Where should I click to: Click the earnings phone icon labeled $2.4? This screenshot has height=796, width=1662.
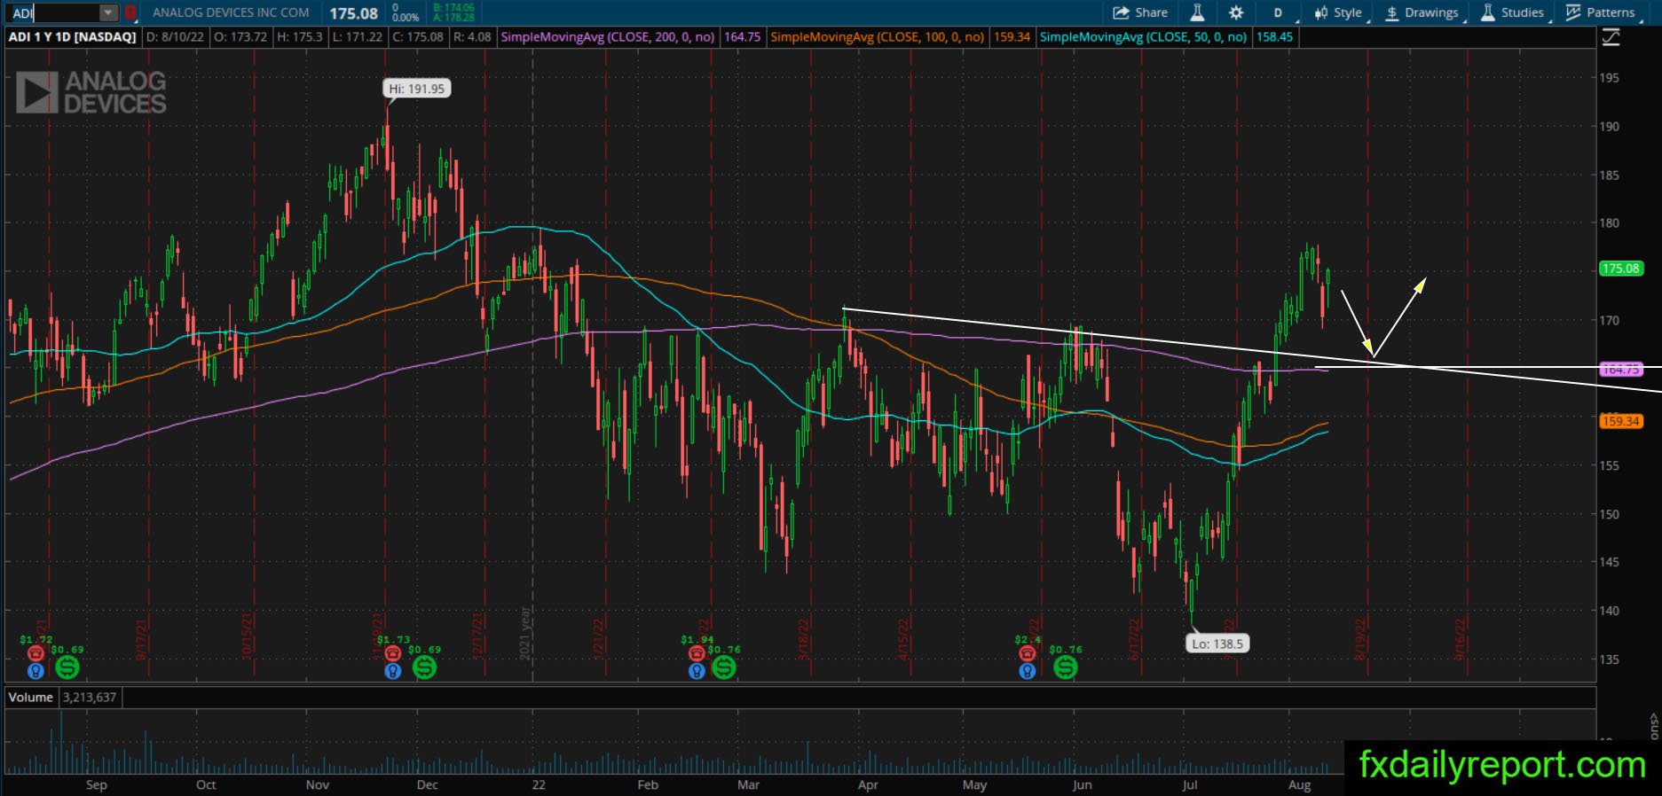click(1027, 653)
